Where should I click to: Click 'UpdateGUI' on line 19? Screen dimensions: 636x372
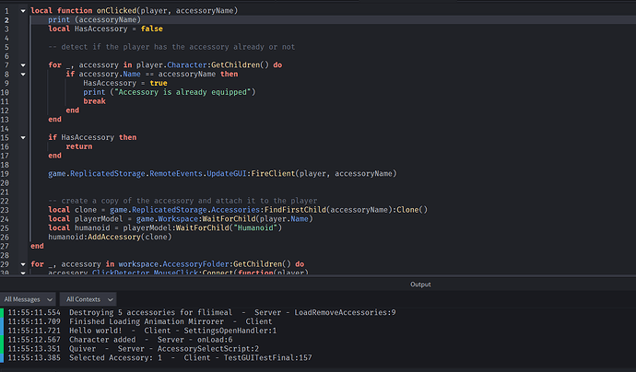pyautogui.click(x=227, y=173)
